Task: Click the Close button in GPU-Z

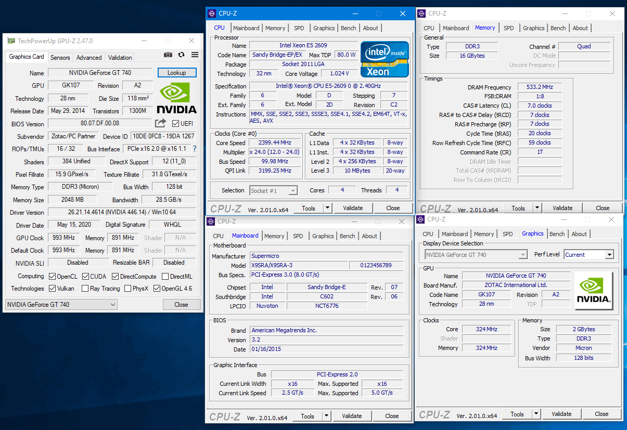Action: pyautogui.click(x=181, y=305)
